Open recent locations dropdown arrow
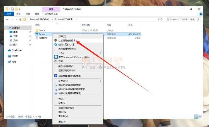 (17, 19)
